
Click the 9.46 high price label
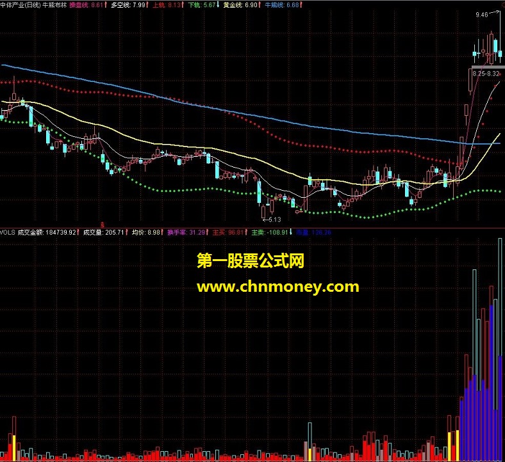point(482,15)
